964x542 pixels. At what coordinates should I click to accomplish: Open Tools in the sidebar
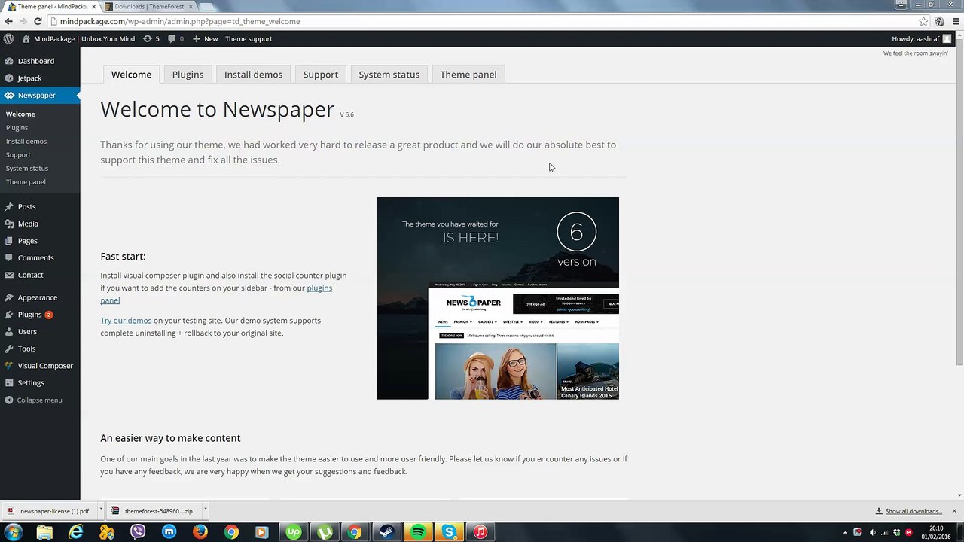tap(26, 349)
